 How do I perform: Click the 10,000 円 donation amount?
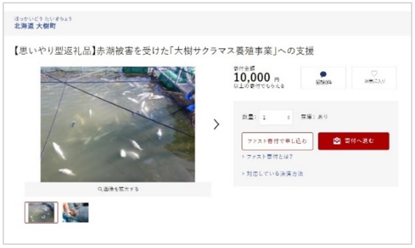(256, 77)
